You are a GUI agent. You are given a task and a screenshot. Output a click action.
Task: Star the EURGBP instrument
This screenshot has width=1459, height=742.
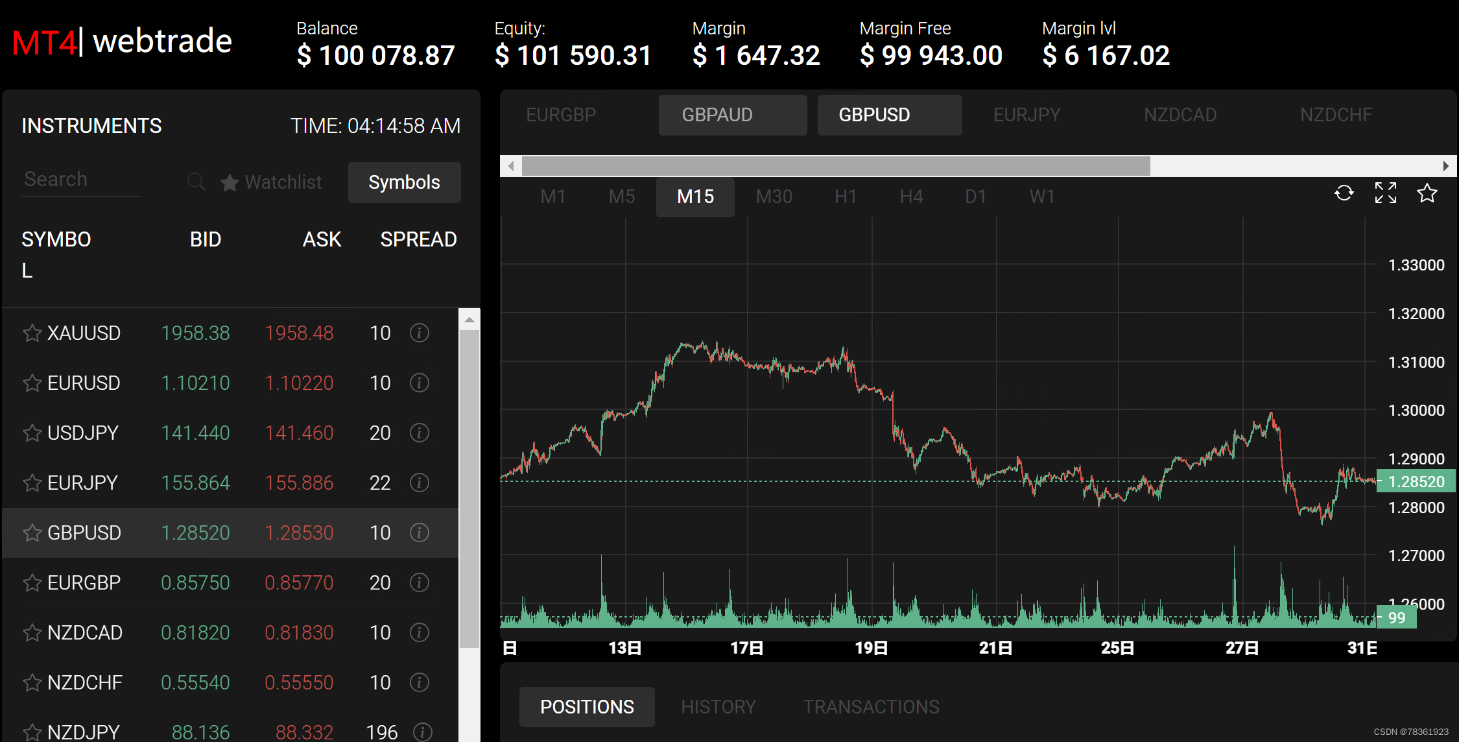[x=32, y=583]
